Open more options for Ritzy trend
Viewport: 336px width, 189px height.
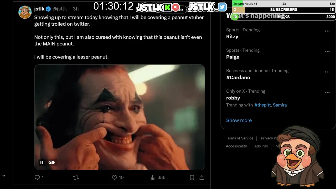click(327, 31)
